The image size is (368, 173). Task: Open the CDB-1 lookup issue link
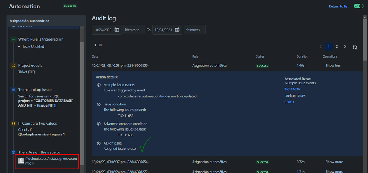coord(289,102)
